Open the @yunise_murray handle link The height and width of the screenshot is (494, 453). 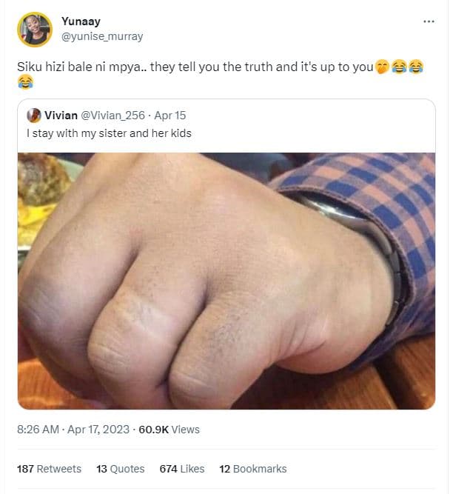[x=102, y=36]
